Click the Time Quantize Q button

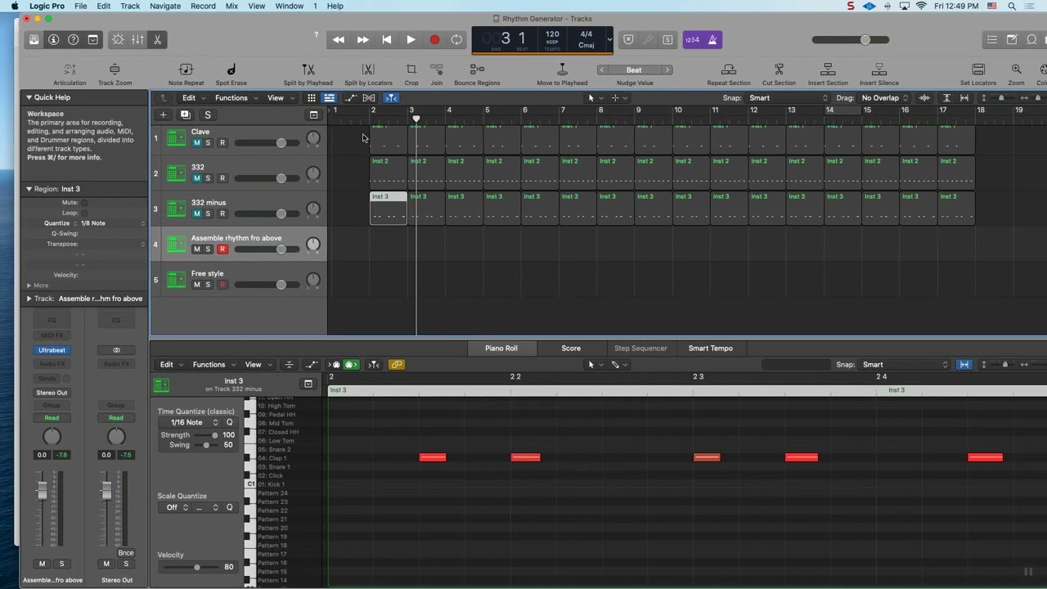[230, 422]
